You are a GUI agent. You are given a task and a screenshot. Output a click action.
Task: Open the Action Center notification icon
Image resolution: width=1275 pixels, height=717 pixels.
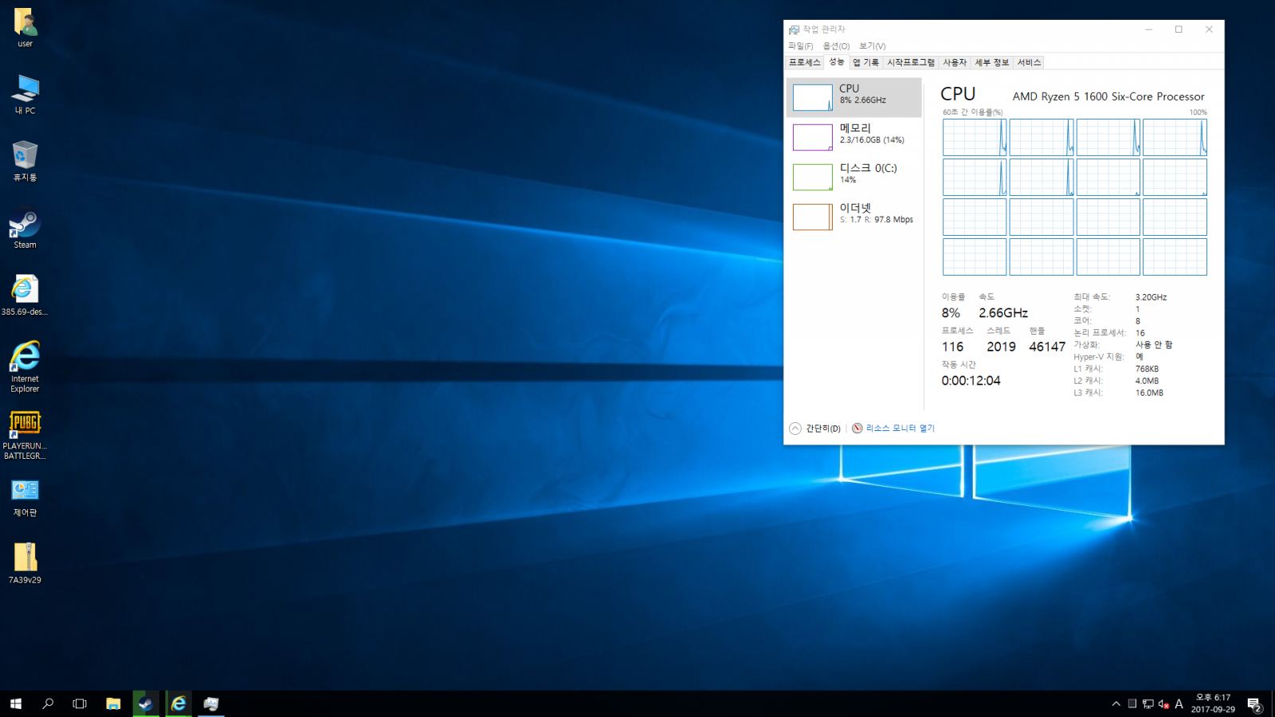(1253, 704)
